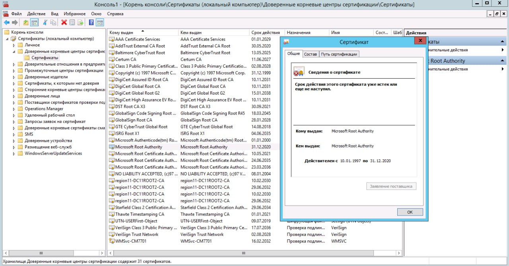Expand the Личное folder node
Image resolution: width=509 pixels, height=266 pixels.
[x=14, y=45]
